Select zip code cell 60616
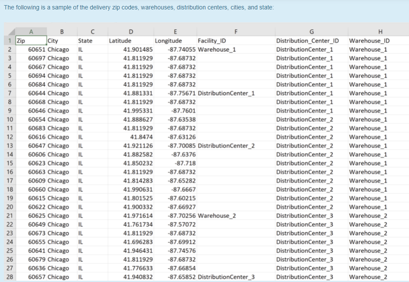Image resolution: width=409 pixels, height=282 pixels. coord(31,137)
